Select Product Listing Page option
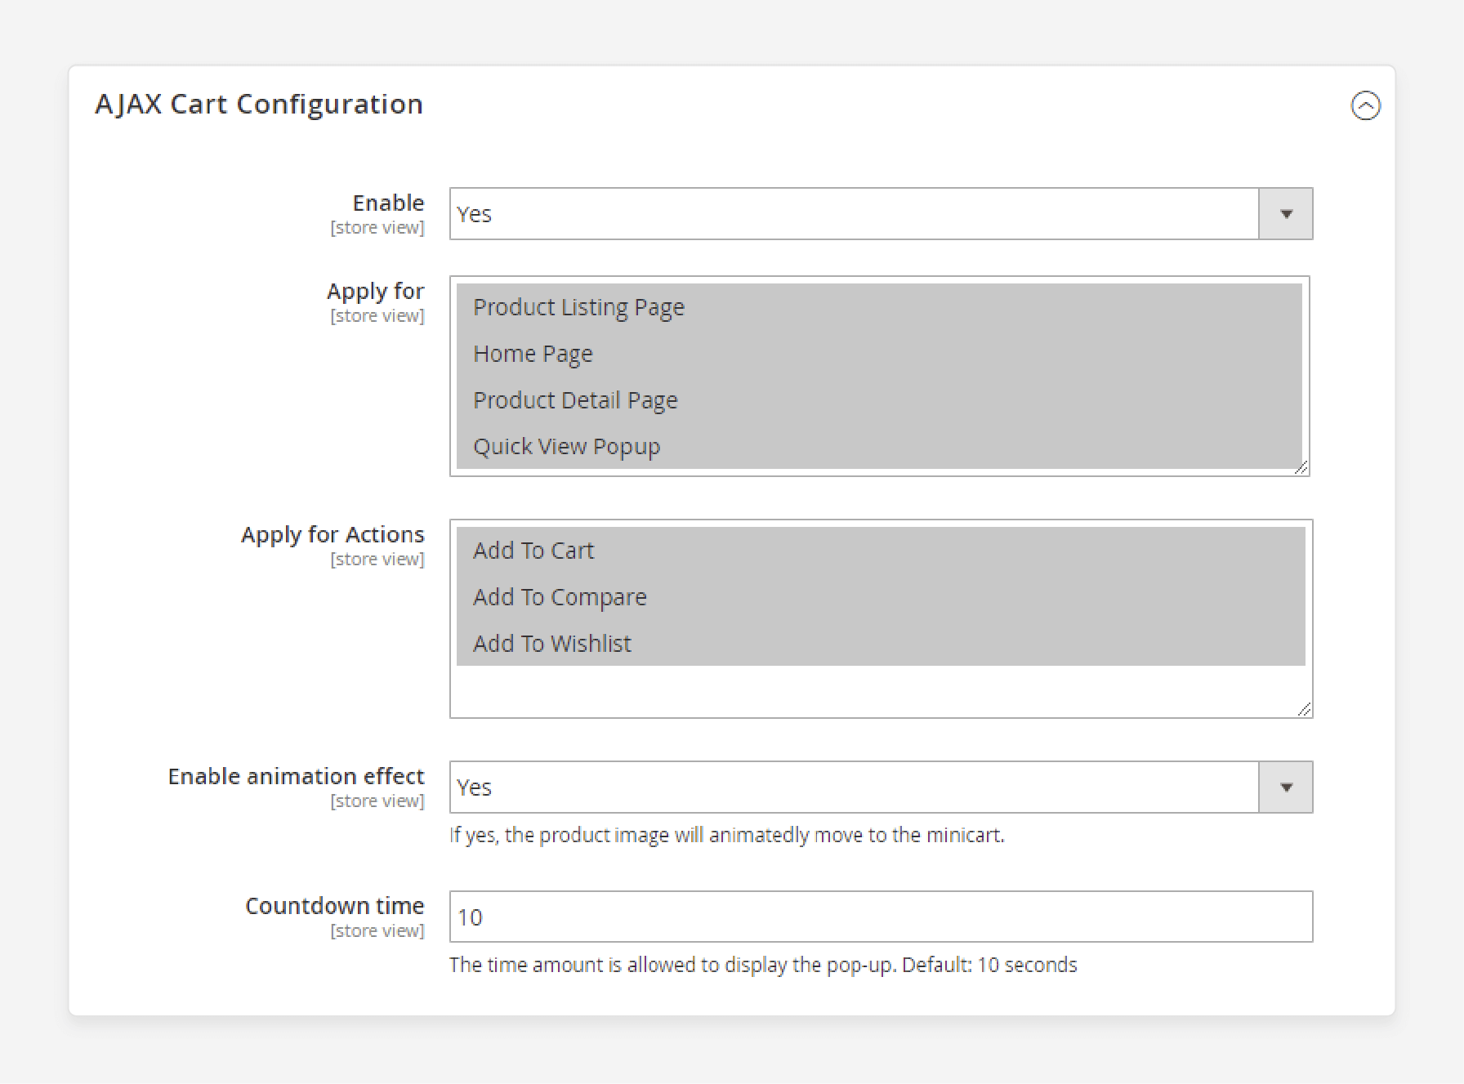Viewport: 1464px width, 1084px height. pyautogui.click(x=879, y=307)
